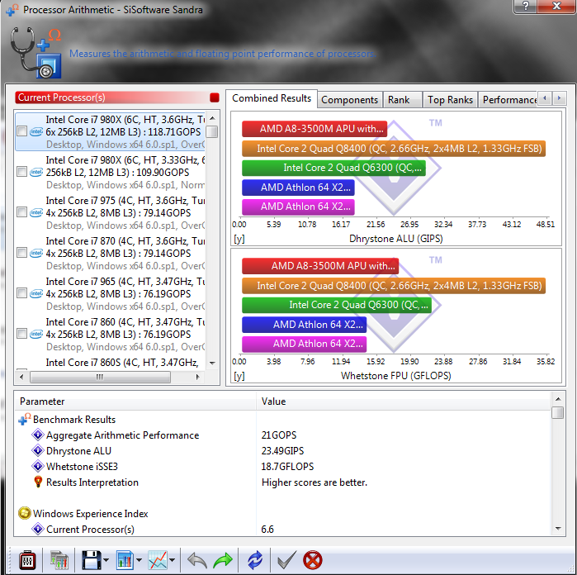Screen dimensions: 577x575
Task: Click the line graph view icon
Action: pos(158,560)
